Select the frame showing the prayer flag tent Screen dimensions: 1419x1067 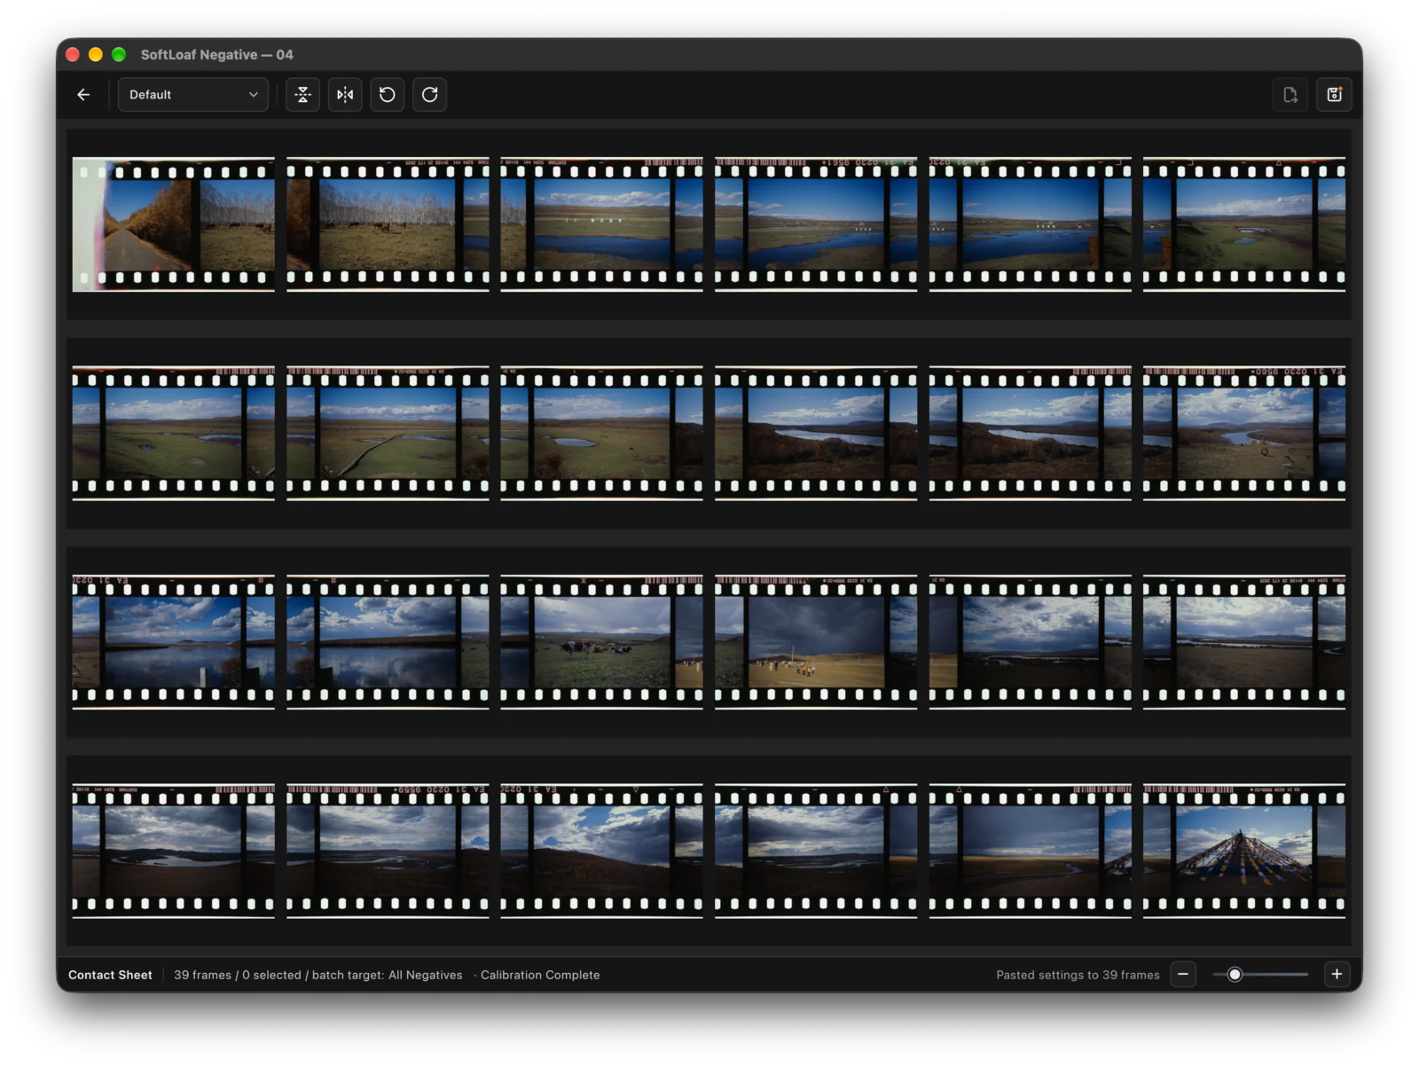point(1244,851)
